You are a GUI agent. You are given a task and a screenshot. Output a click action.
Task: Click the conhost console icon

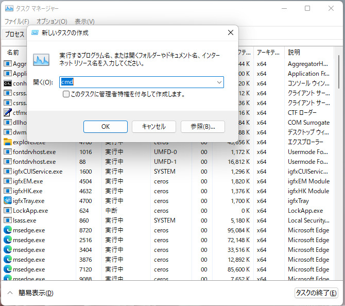point(8,83)
